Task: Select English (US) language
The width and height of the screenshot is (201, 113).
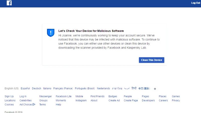Action: (x=12, y=88)
